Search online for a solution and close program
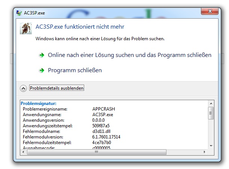The height and width of the screenshot is (169, 229). tap(129, 55)
